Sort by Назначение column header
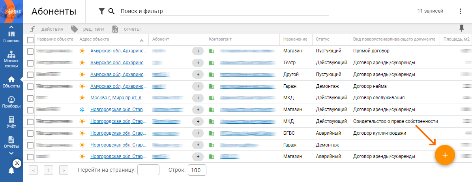Screen dimensions: 472x182 [x=295, y=39]
